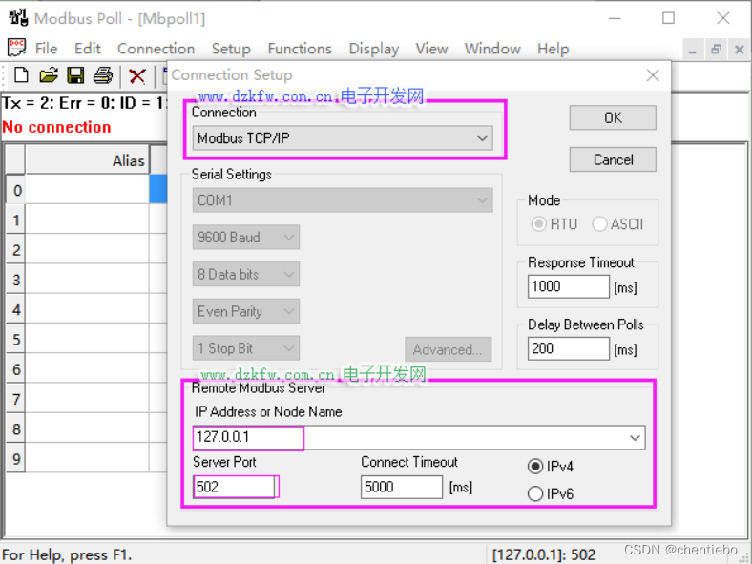Viewport: 752px width, 564px height.
Task: Open the Help menu
Action: 553,49
